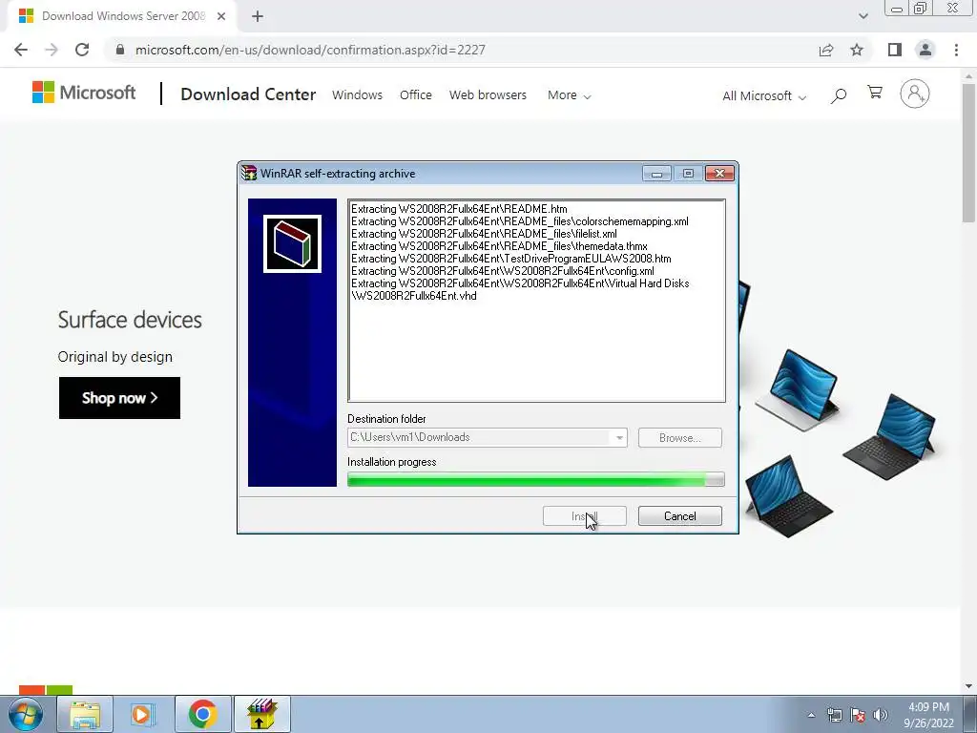Click the Install button
The width and height of the screenshot is (977, 733).
pos(585,516)
